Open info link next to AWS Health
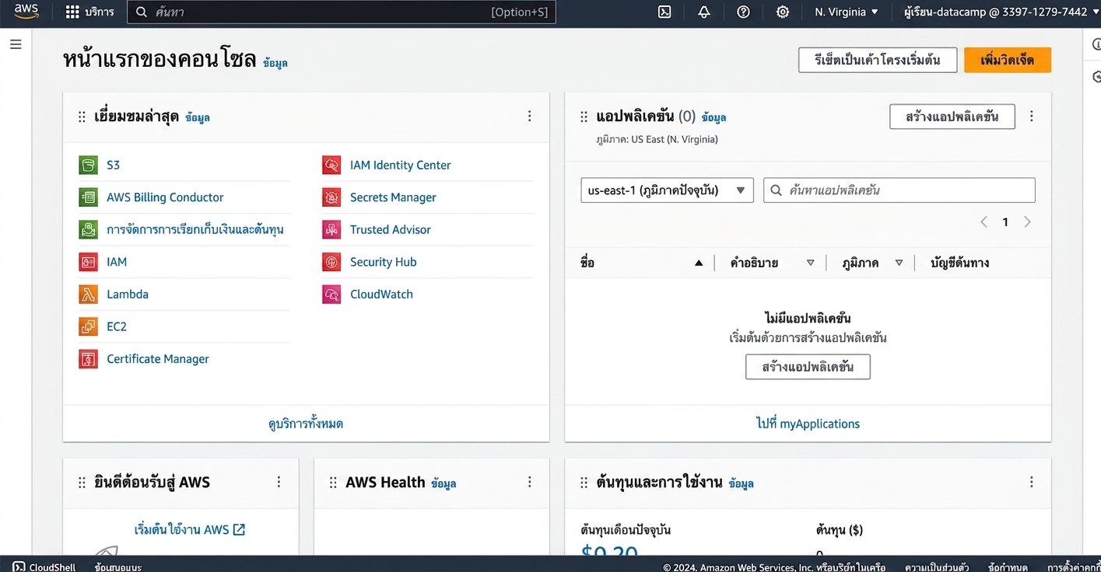The height and width of the screenshot is (572, 1101). pos(444,483)
